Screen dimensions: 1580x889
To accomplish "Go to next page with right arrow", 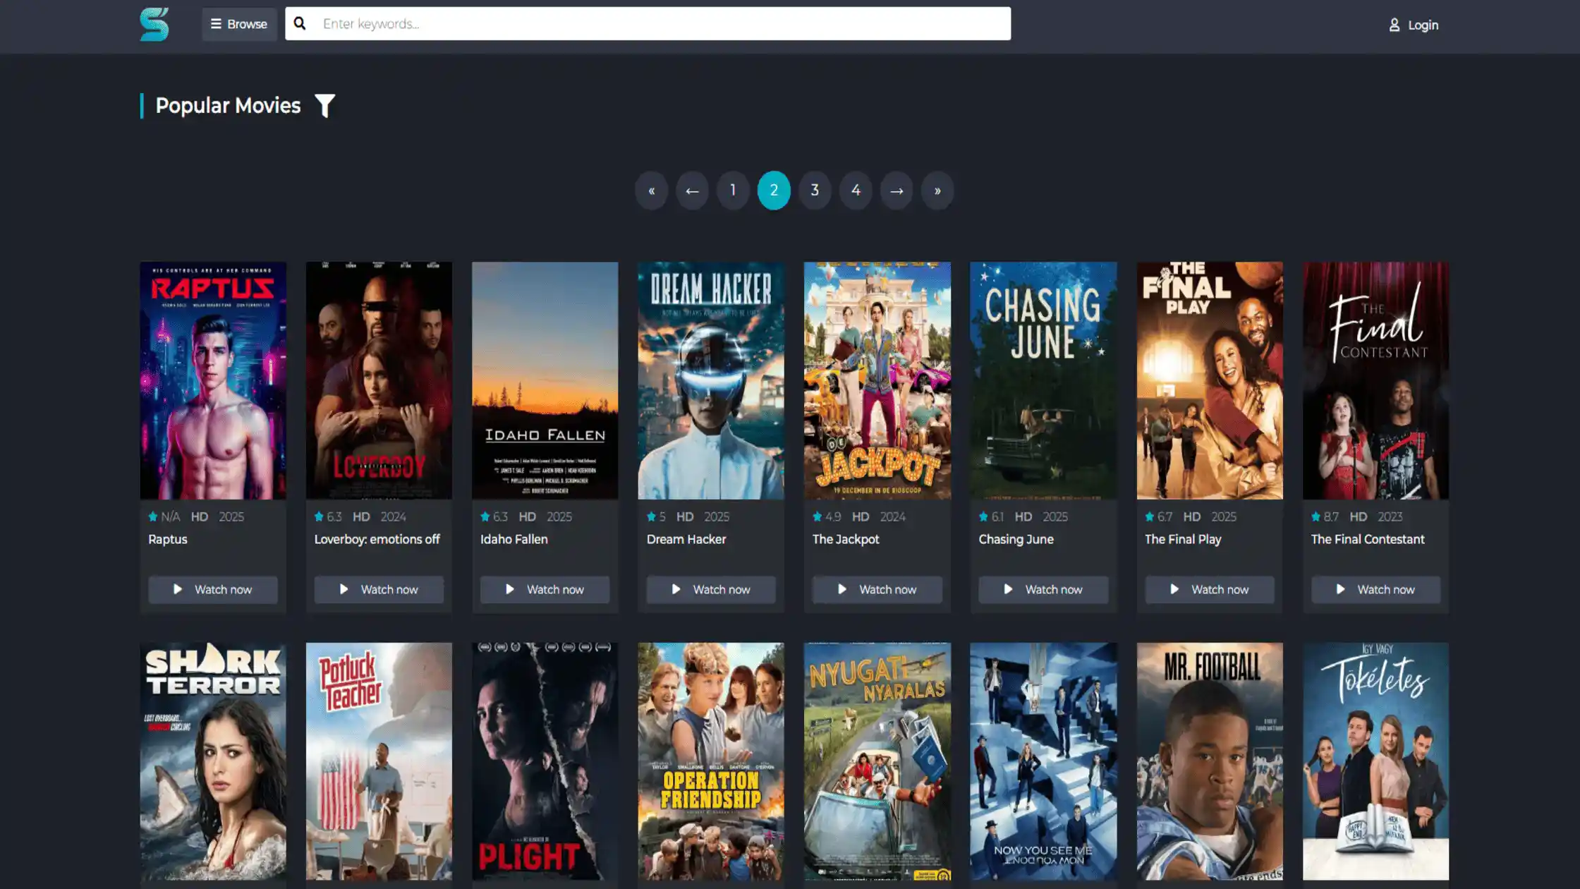I will coord(897,190).
